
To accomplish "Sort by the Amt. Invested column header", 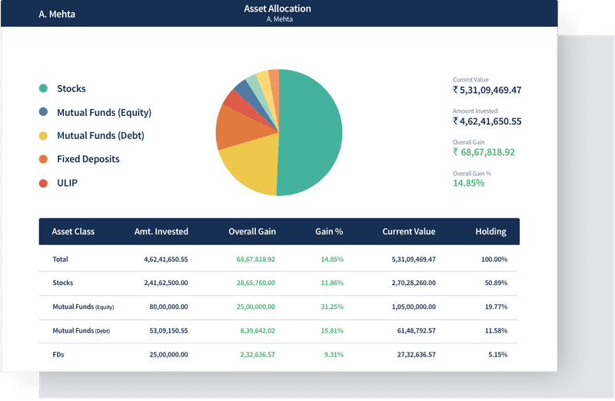I will [161, 232].
